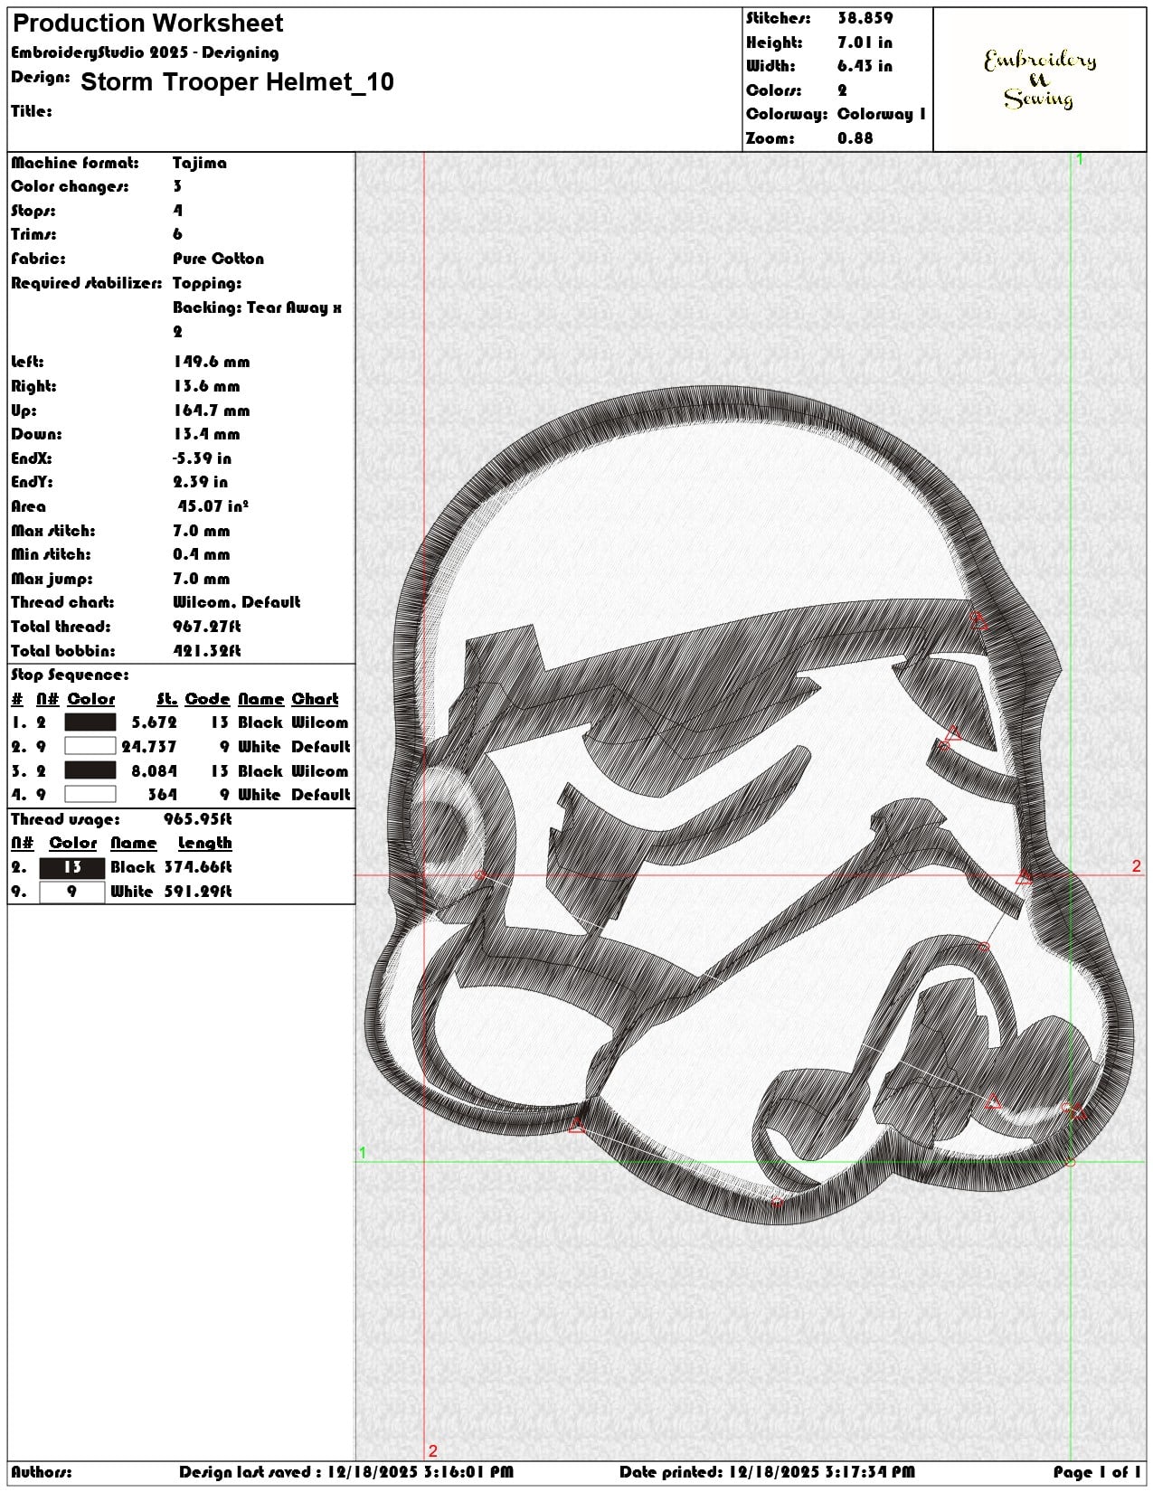This screenshot has height=1492, width=1153.
Task: Click the Thread chart value Wilcom, Default
Action: [236, 602]
